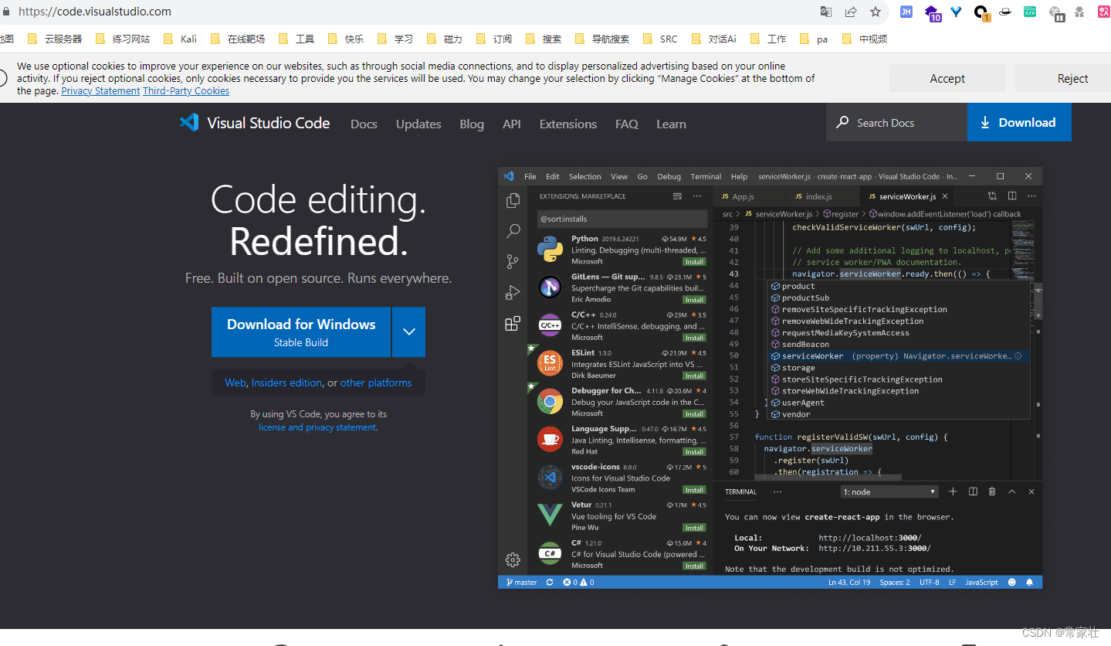Click the site lock icon in address bar

pyautogui.click(x=6, y=12)
